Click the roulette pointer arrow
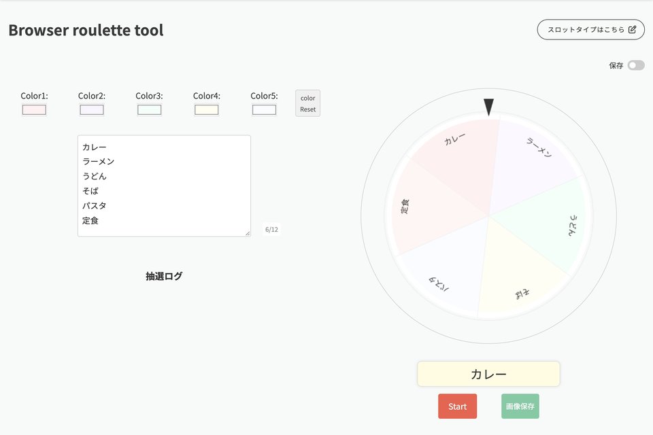 point(488,107)
